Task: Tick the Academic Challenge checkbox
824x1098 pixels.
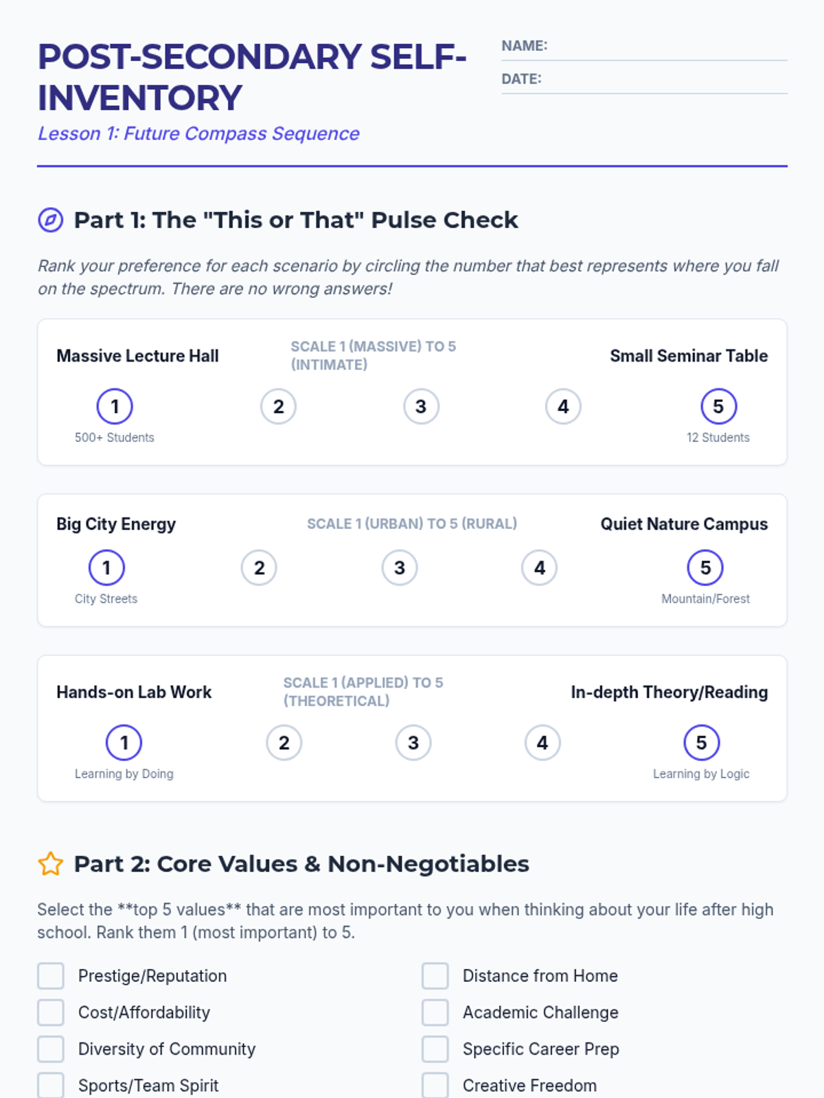Action: [435, 1012]
